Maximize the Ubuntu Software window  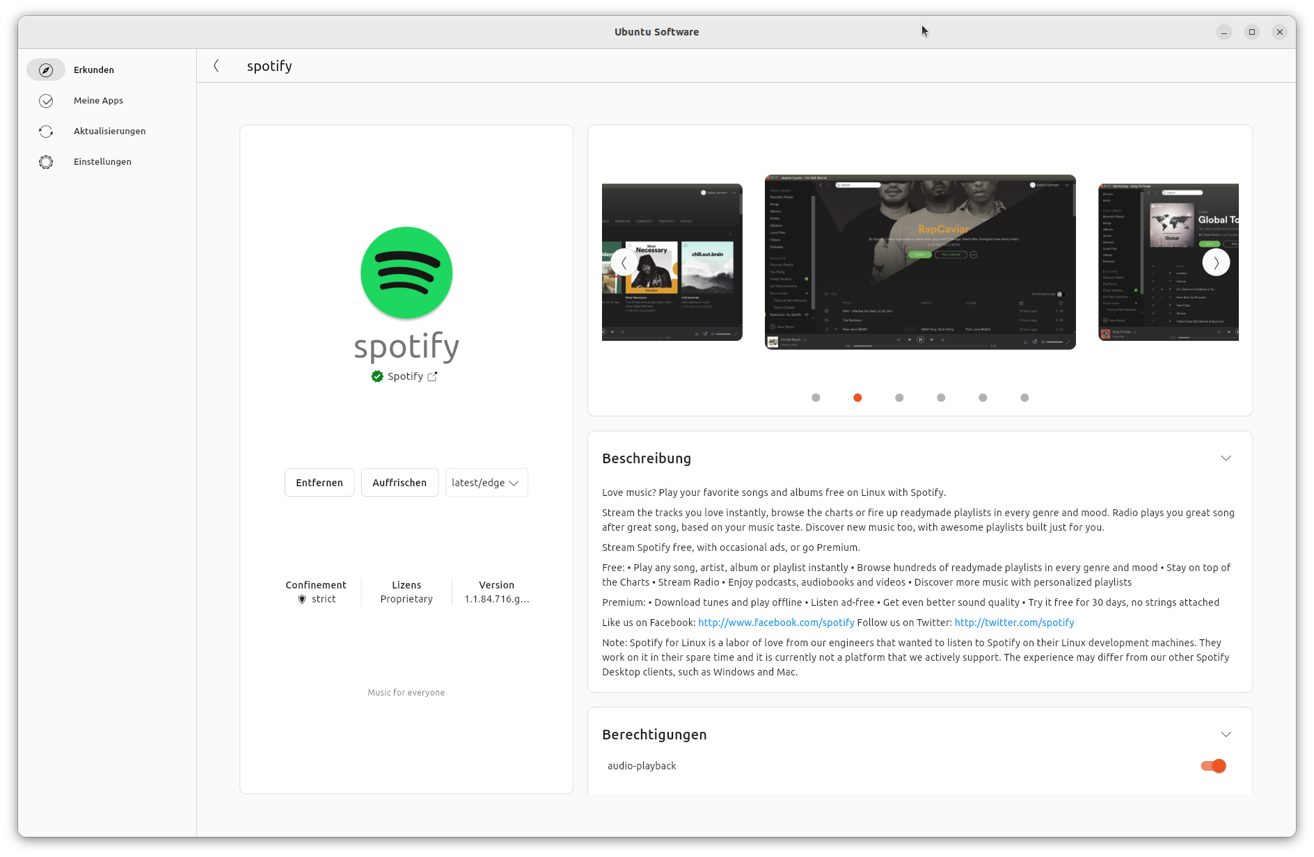tap(1252, 32)
